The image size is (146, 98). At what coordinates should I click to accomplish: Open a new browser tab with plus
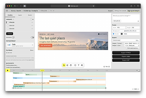click(x=135, y=6)
